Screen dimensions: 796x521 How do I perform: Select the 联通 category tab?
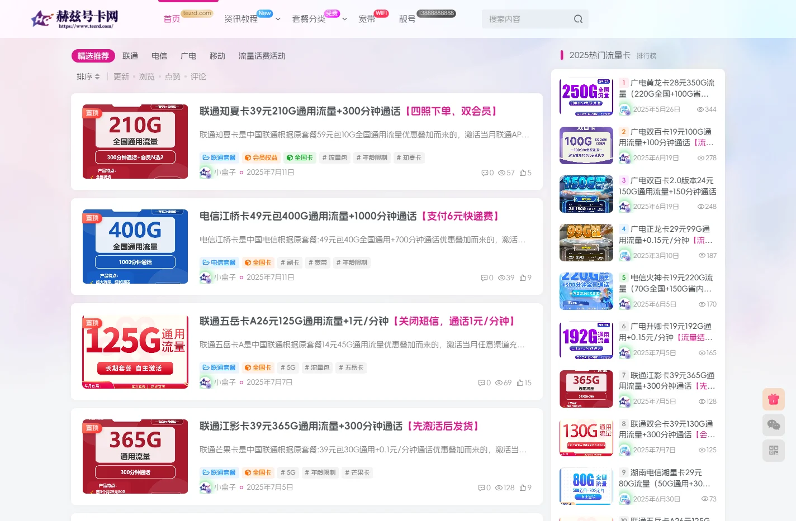pyautogui.click(x=130, y=56)
